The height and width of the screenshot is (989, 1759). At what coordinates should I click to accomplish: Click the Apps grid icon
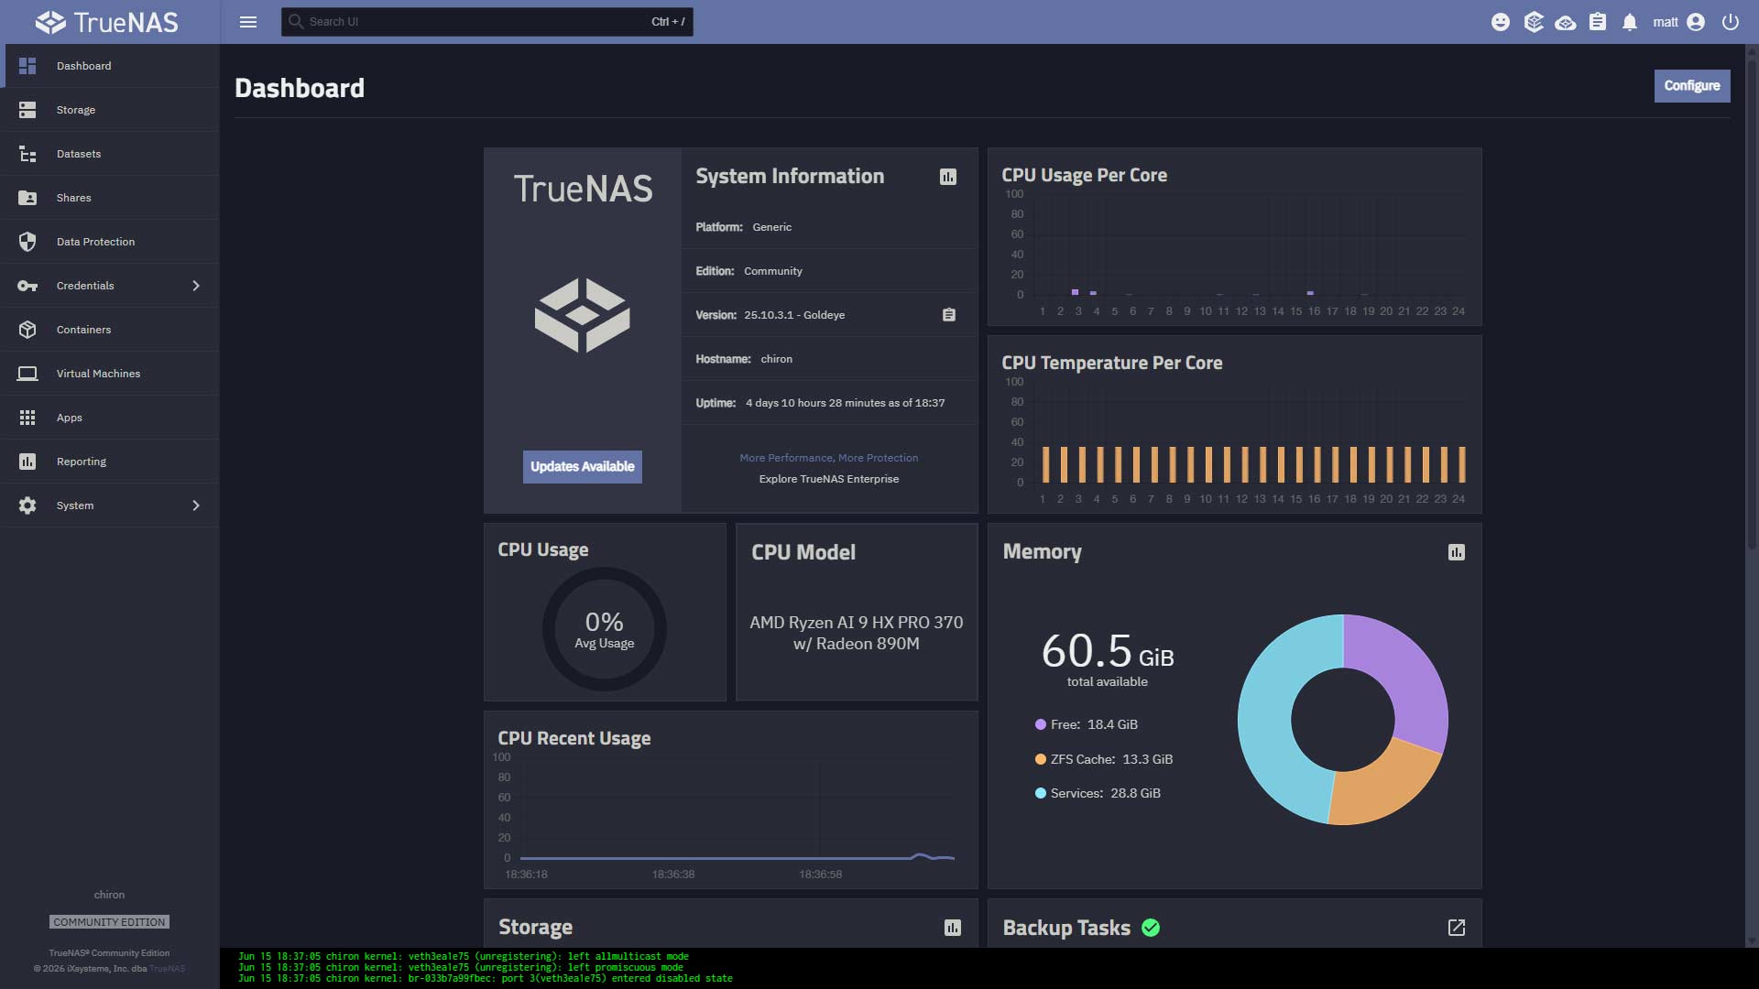tap(27, 418)
